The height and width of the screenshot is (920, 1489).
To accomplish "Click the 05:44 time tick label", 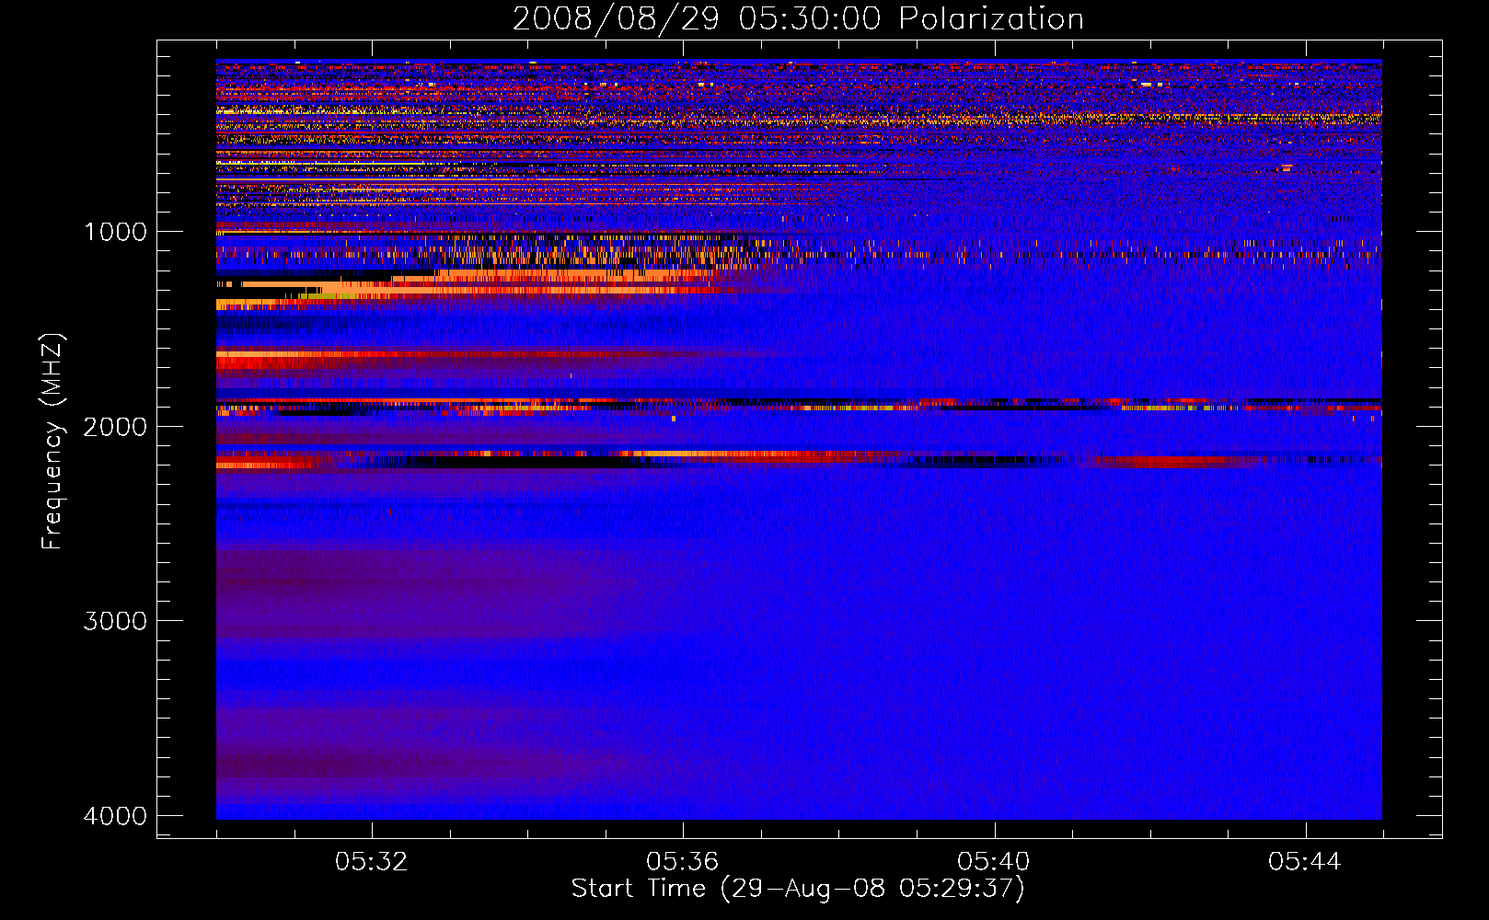I will pos(1304,862).
